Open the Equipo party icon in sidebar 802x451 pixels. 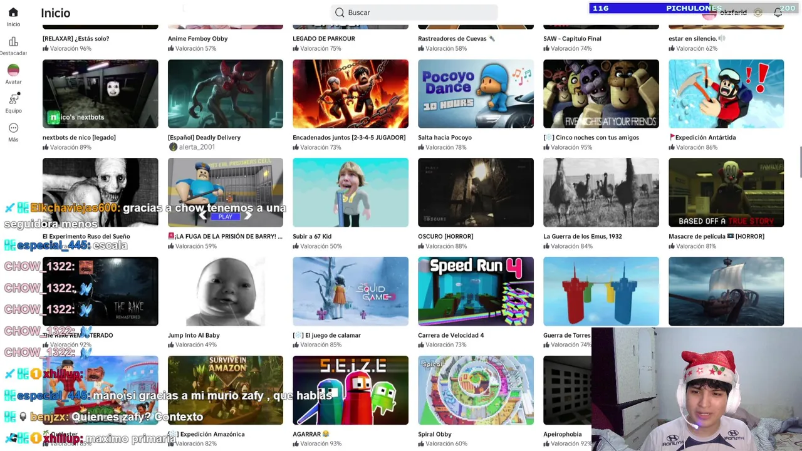pyautogui.click(x=13, y=99)
